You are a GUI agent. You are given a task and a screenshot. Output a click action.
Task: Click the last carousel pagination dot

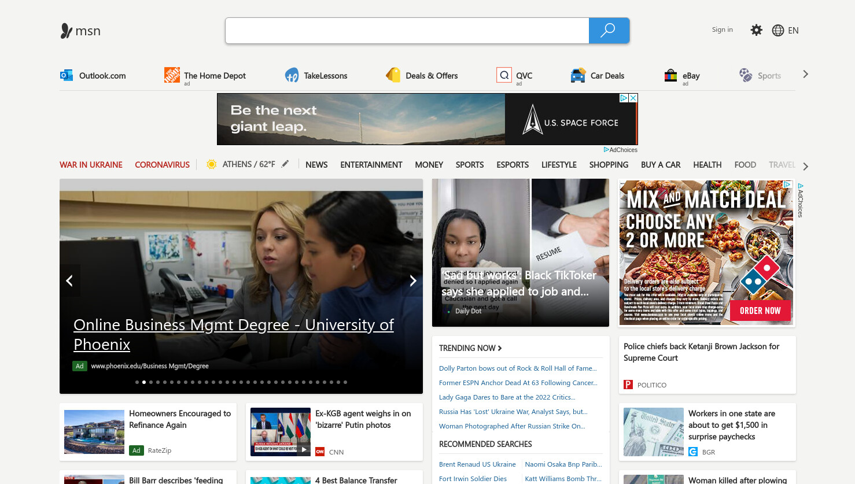point(345,382)
